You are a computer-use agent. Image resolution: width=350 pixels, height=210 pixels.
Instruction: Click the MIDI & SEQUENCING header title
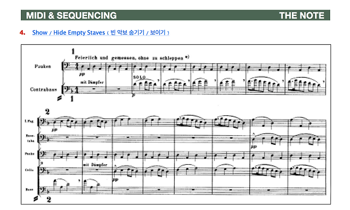(71, 16)
